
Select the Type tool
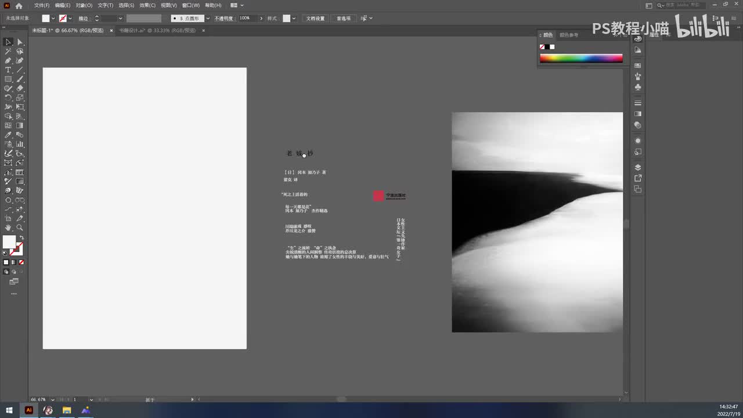click(8, 70)
